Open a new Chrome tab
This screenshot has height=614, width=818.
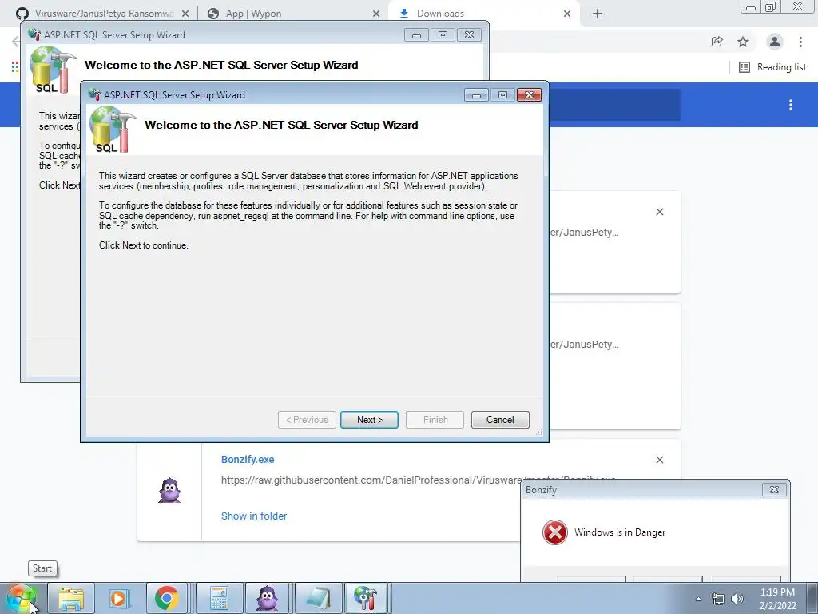(x=598, y=14)
